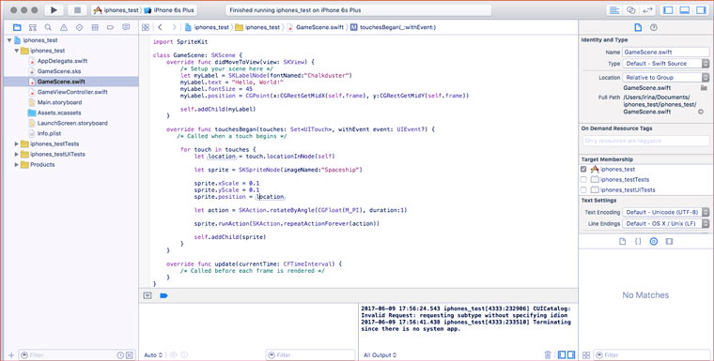Toggle the Navigator panel visibility
Screen dimensions: 714x361
pyautogui.click(x=668, y=10)
